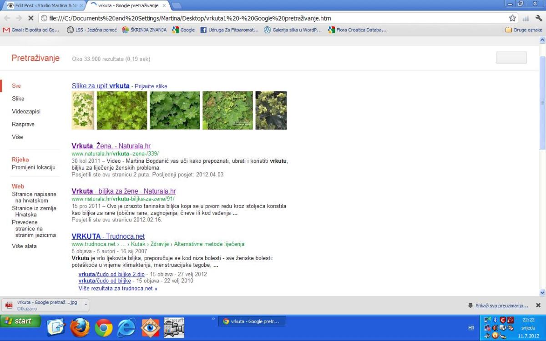This screenshot has height=341, width=546.
Task: Click the Chrome icon in quick launch
Action: (x=103, y=327)
